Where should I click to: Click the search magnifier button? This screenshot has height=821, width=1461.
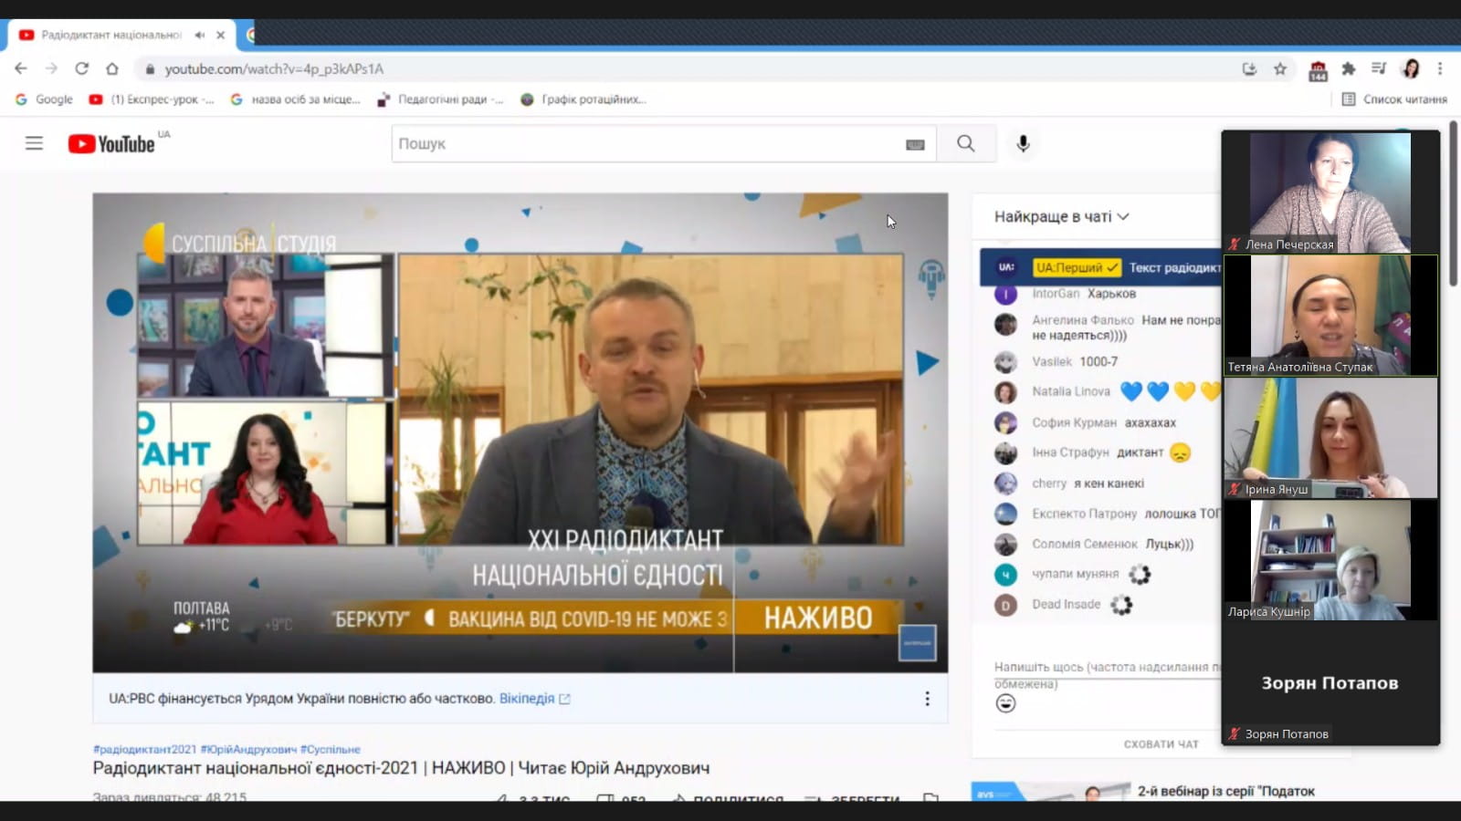(965, 143)
